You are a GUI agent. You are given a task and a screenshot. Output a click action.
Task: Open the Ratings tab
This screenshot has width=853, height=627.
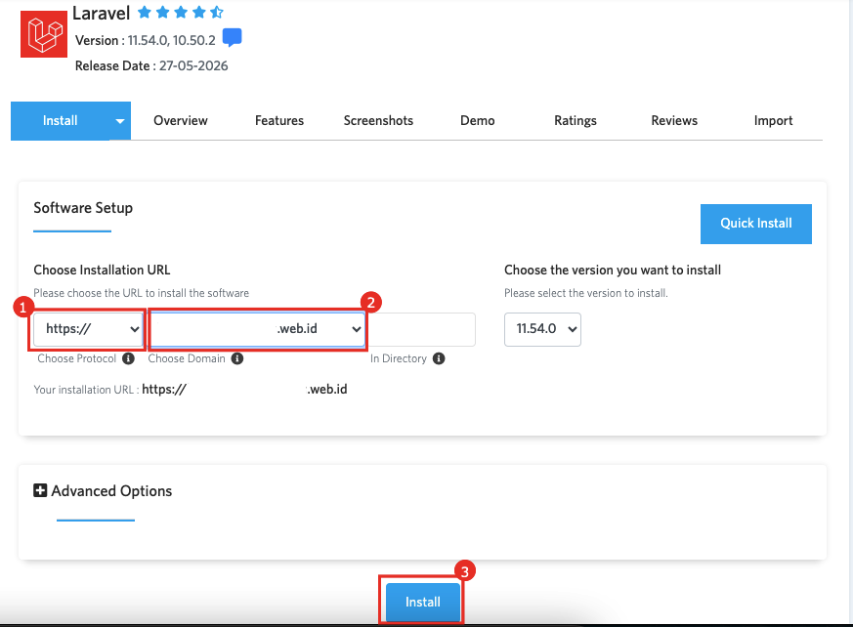pyautogui.click(x=576, y=121)
